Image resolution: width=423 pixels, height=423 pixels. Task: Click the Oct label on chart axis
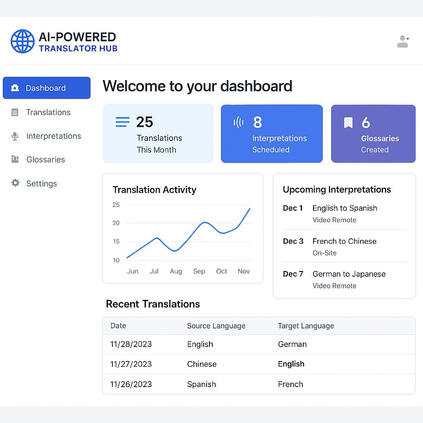click(221, 271)
